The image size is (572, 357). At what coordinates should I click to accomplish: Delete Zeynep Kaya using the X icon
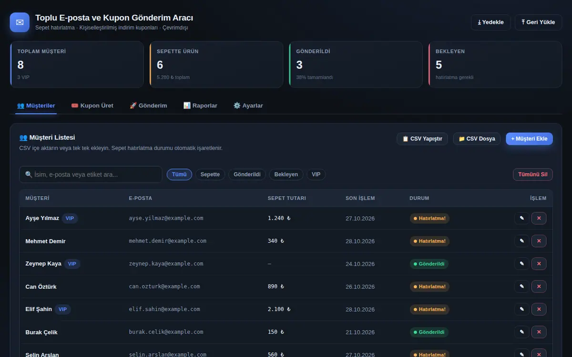pos(539,264)
